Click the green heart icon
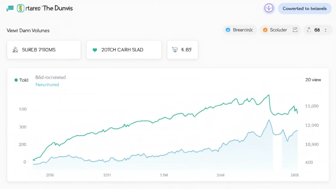336x189 pixels. coord(95,50)
